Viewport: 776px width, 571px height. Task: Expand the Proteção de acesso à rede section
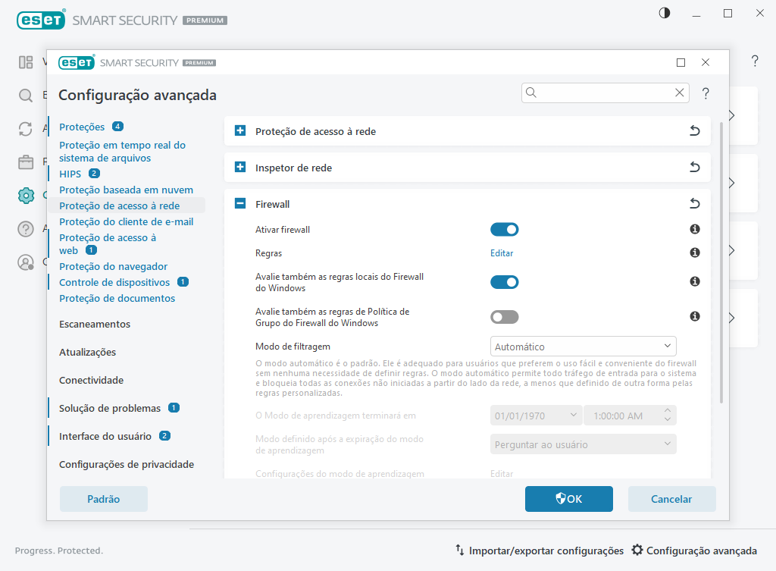(239, 130)
